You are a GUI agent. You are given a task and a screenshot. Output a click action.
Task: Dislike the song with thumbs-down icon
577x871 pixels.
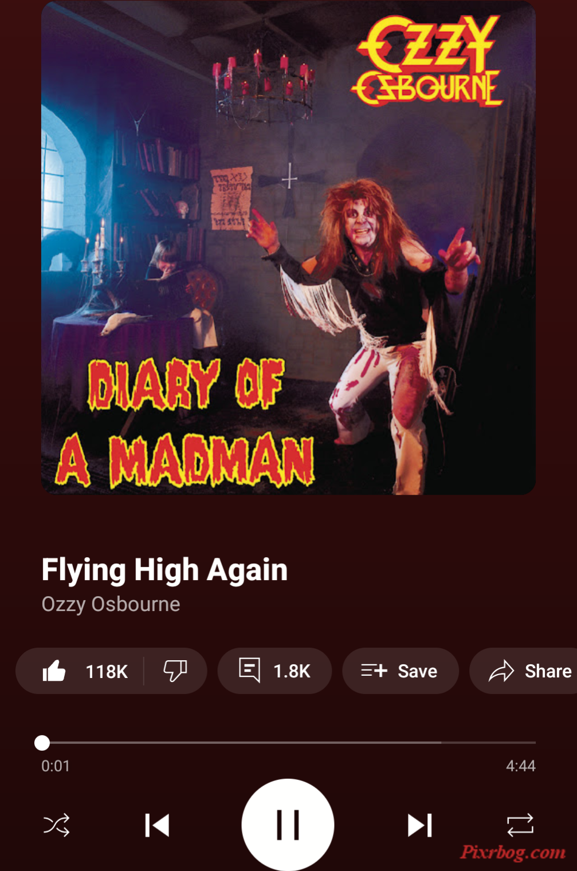tap(175, 671)
